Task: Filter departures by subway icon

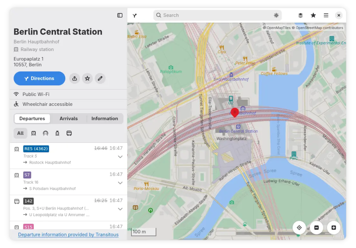Action: pos(45,133)
